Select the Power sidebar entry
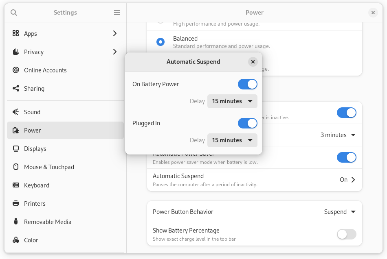This screenshot has height=259, width=387. pos(66,130)
